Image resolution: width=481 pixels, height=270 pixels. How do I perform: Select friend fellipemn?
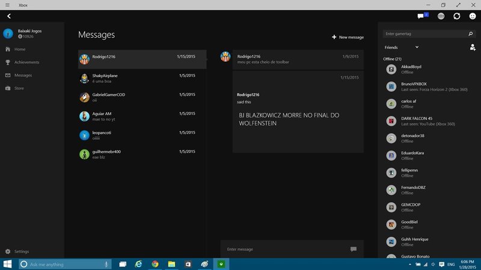pyautogui.click(x=429, y=173)
